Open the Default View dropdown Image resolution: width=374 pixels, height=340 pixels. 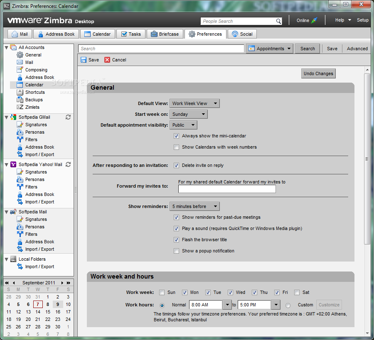(194, 103)
